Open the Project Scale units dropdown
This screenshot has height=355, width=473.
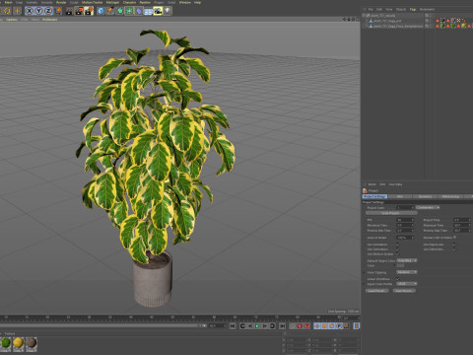pyautogui.click(x=428, y=207)
